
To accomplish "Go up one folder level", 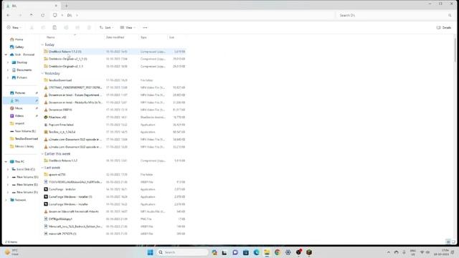I will point(32,15).
